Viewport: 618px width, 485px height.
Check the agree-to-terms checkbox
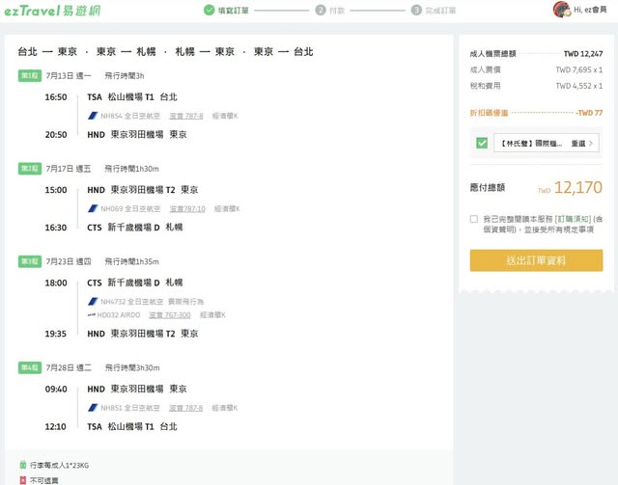474,220
